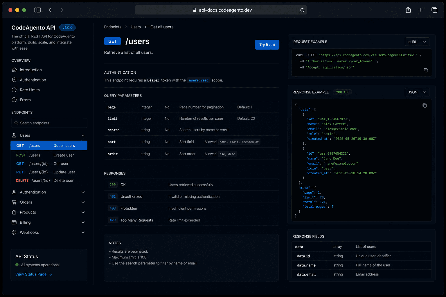This screenshot has height=297, width=446.
Task: Click the lock icon in the address bar
Action: coord(195,10)
